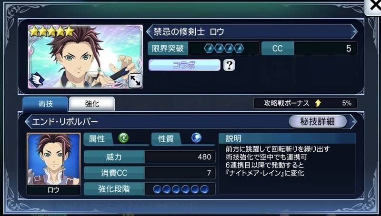Click the five gold stars rarity
Screen dimensions: 381x216
tap(51, 31)
